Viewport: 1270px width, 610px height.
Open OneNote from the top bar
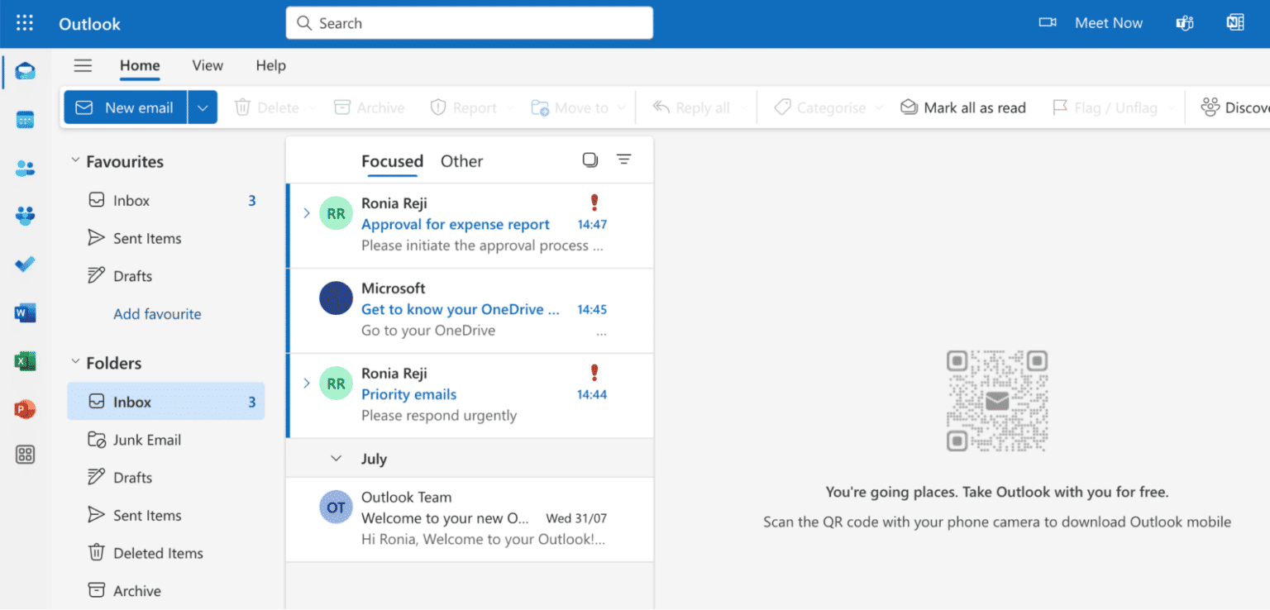pyautogui.click(x=1234, y=22)
